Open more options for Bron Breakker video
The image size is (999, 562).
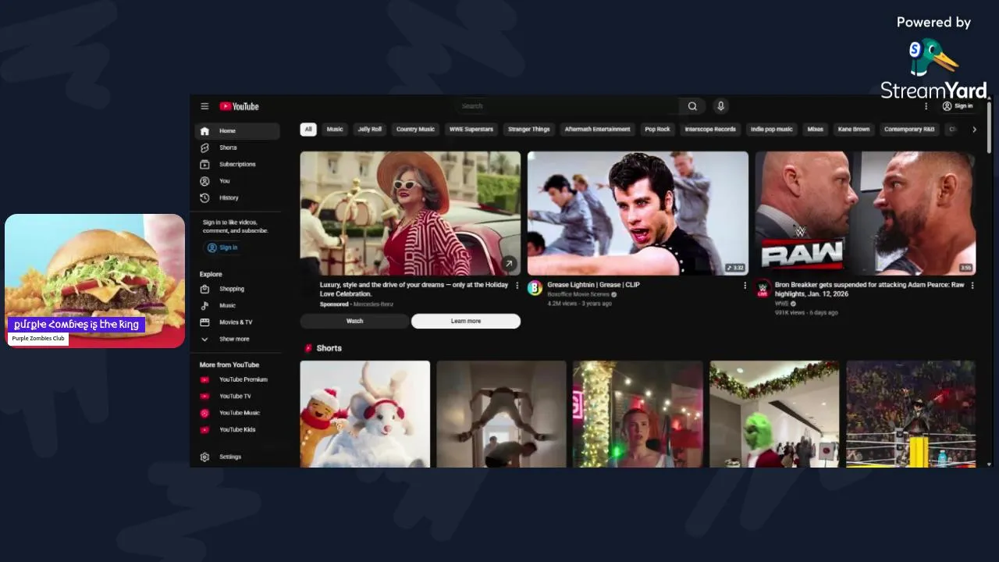[972, 286]
